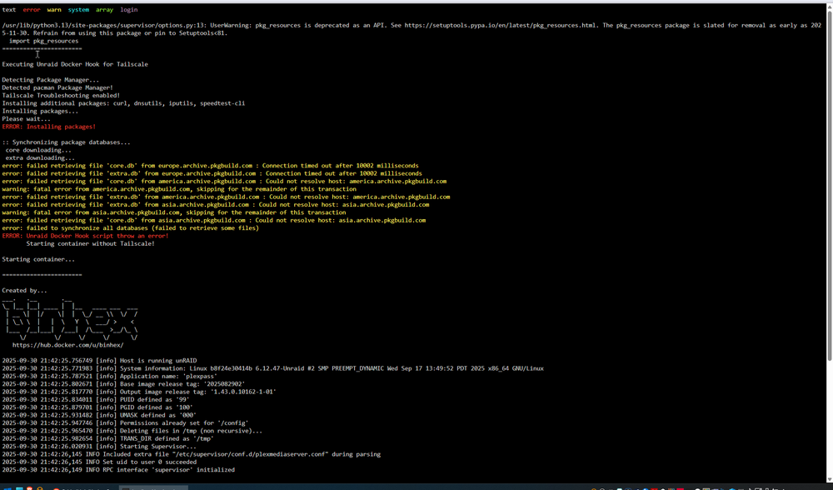Click 'Detecting Package Manager...' line
Image resolution: width=833 pixels, height=490 pixels.
tap(51, 80)
